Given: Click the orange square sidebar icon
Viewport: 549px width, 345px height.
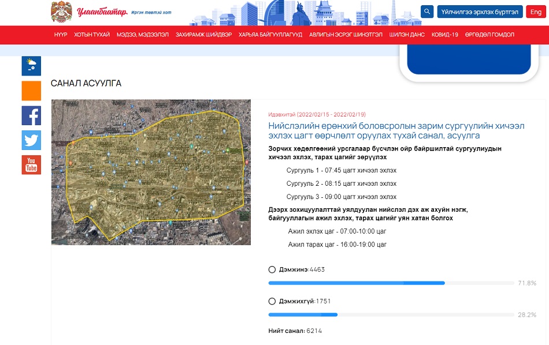Looking at the screenshot, I should click(31, 91).
